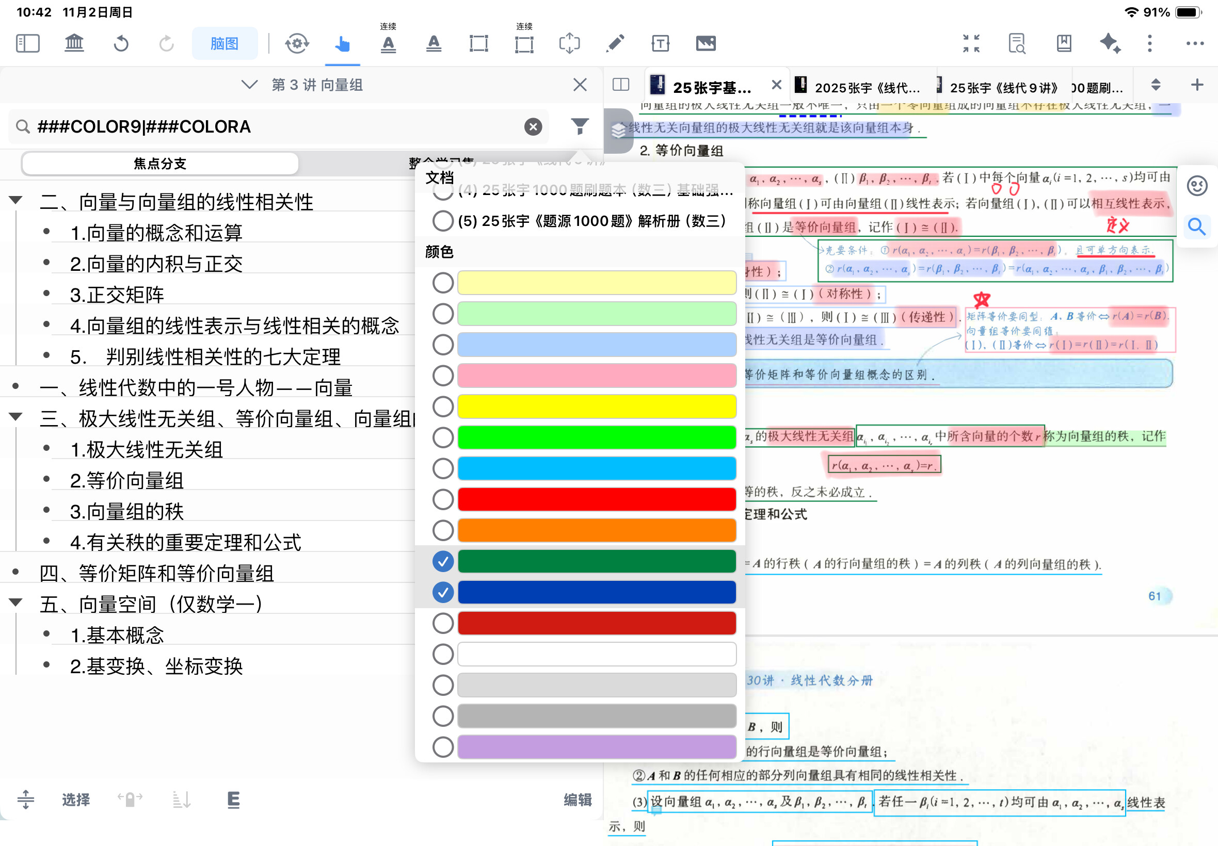This screenshot has width=1218, height=846.
Task: Collapse 二、向量与向量组的线性相关性 branch
Action: click(16, 200)
